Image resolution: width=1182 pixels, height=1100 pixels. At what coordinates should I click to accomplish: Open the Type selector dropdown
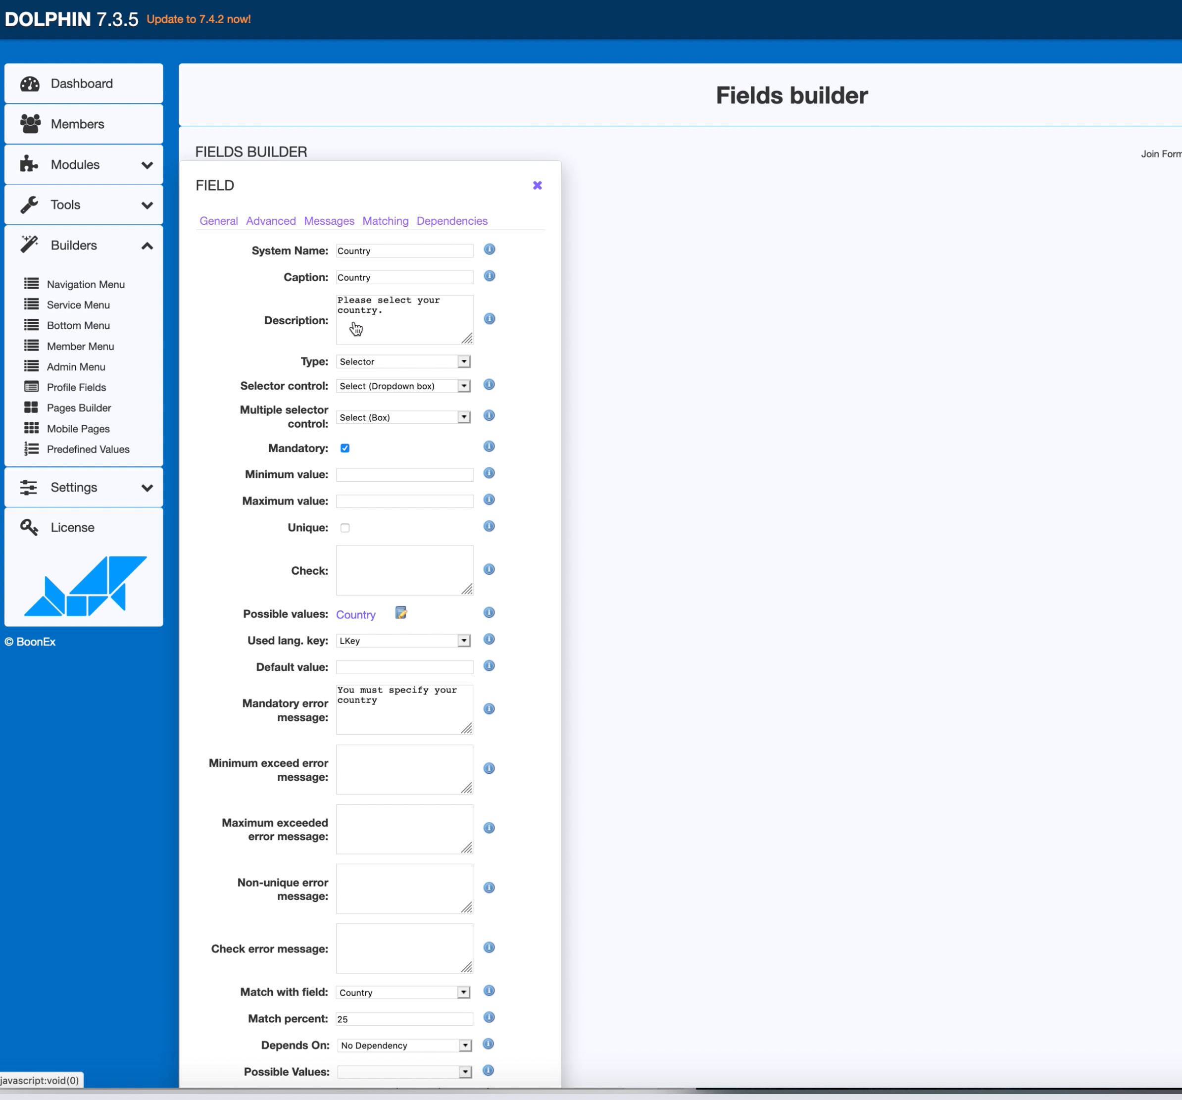pos(404,361)
